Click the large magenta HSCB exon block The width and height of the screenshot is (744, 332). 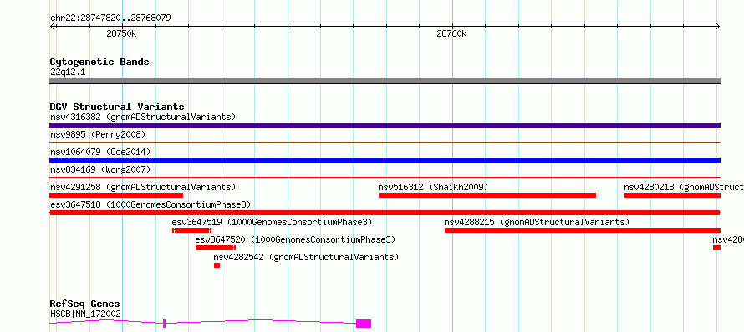[x=364, y=324]
